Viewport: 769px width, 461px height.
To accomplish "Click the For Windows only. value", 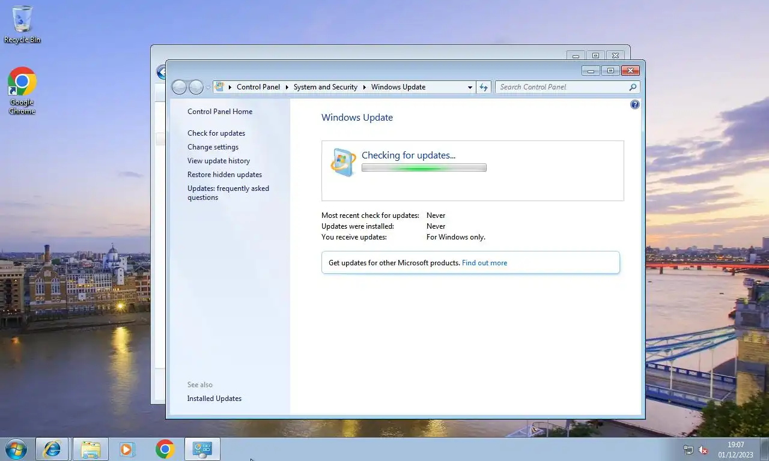I will (x=456, y=237).
